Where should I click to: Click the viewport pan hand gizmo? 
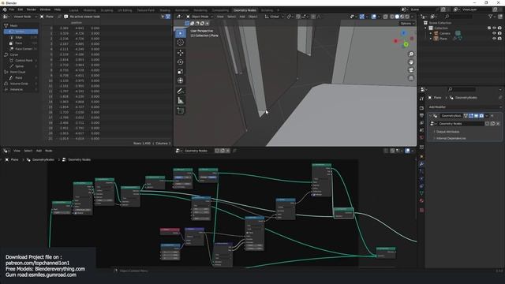tap(411, 62)
